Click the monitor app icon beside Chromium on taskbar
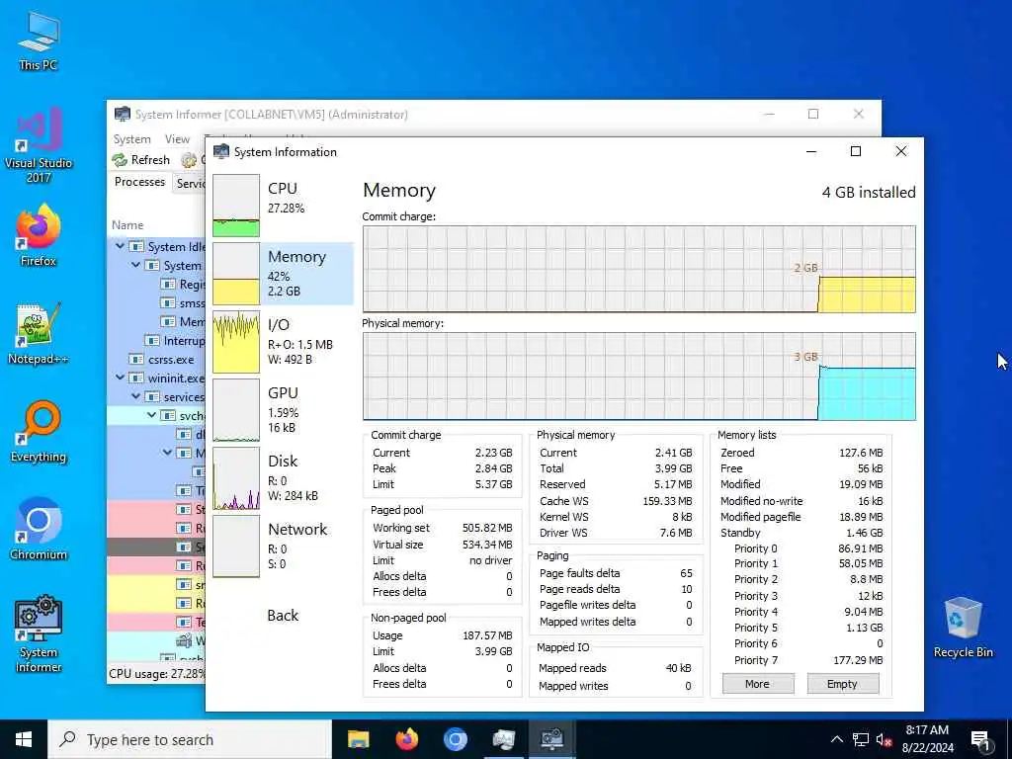 coord(503,739)
